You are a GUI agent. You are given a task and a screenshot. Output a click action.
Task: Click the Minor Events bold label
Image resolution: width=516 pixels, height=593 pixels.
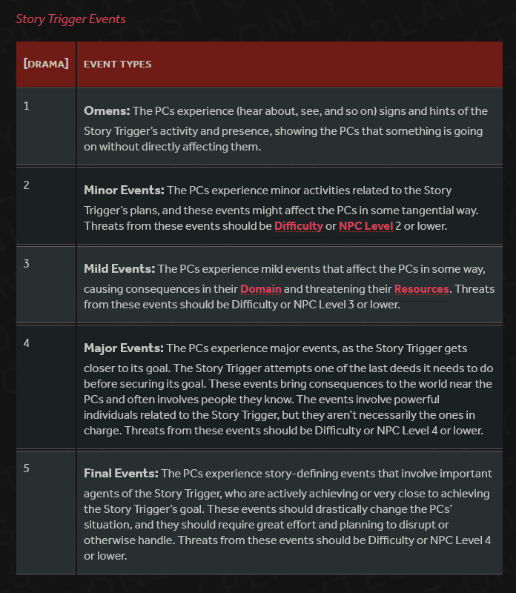point(124,191)
